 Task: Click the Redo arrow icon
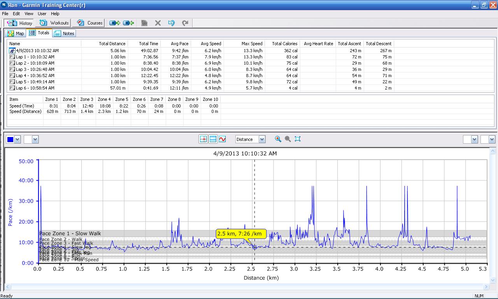pos(185,23)
